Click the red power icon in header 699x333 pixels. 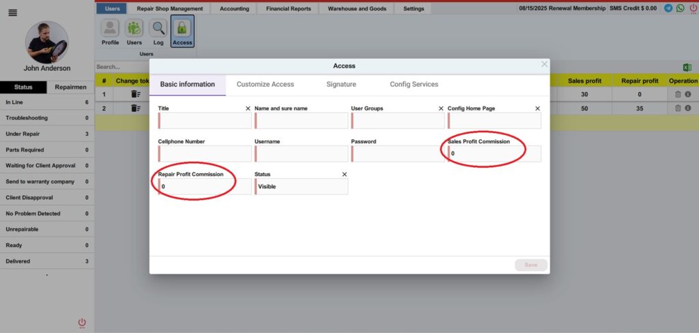coord(693,8)
